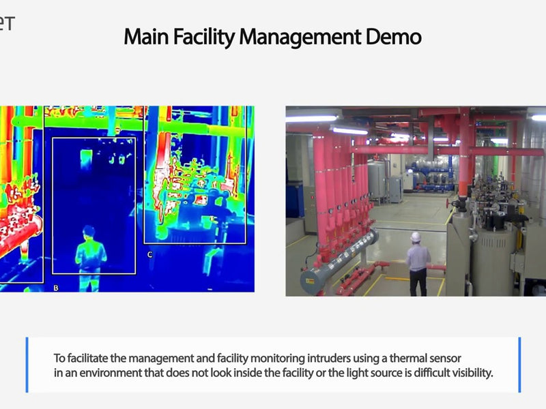Open the thermal camera feed image
Viewport: 546px width, 409px height.
(127, 198)
